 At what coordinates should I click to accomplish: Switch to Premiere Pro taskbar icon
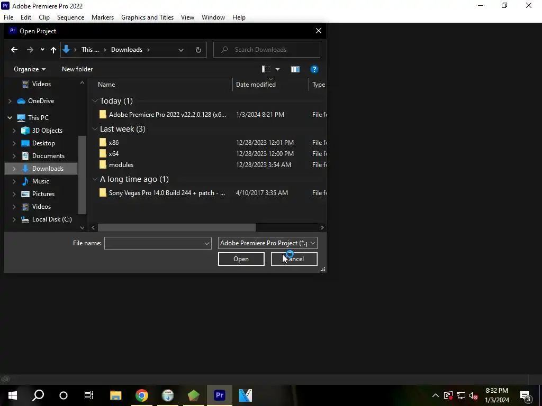[x=220, y=395]
